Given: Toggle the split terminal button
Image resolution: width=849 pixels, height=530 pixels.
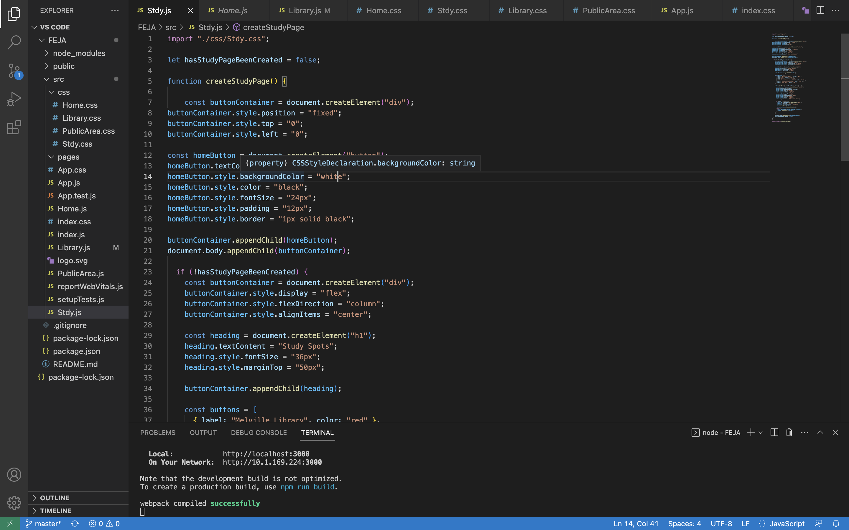Looking at the screenshot, I should 774,433.
